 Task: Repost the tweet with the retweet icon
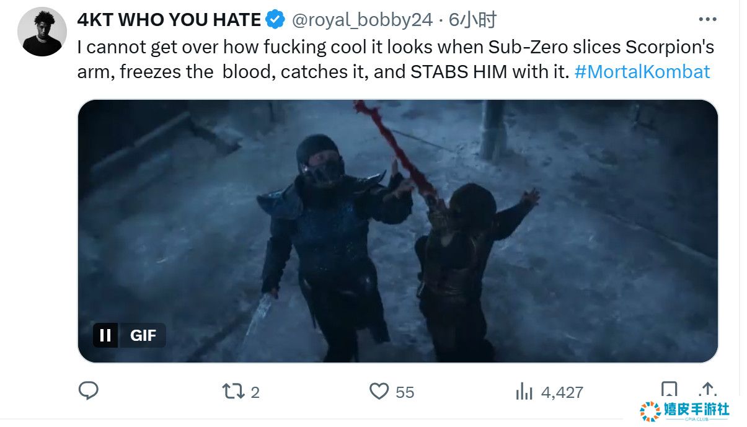(x=233, y=392)
